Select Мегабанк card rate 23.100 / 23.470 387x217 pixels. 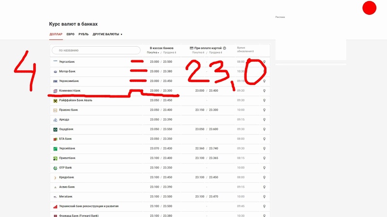(x=207, y=197)
